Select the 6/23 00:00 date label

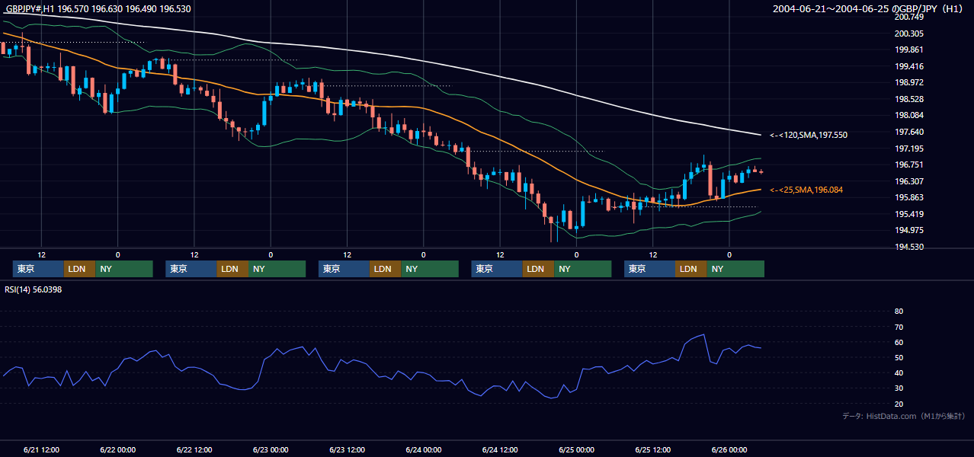(271, 450)
